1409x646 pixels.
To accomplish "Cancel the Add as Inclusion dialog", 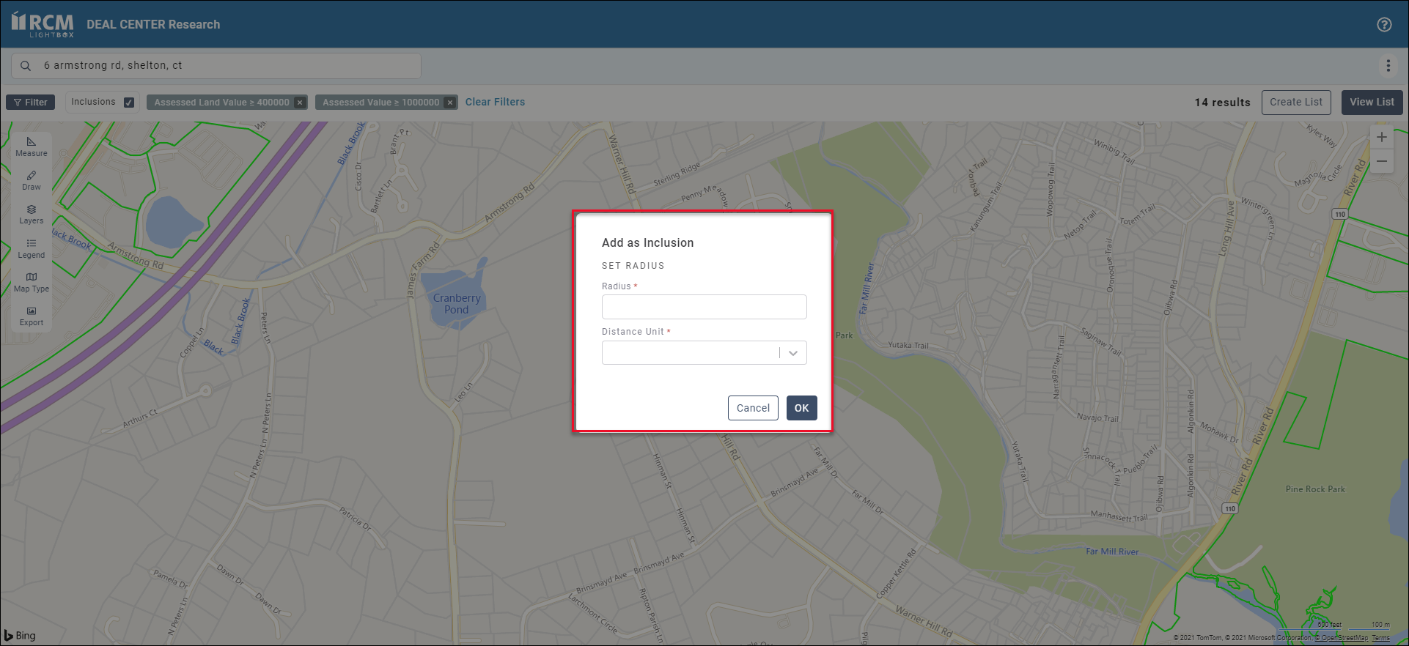I will [753, 408].
